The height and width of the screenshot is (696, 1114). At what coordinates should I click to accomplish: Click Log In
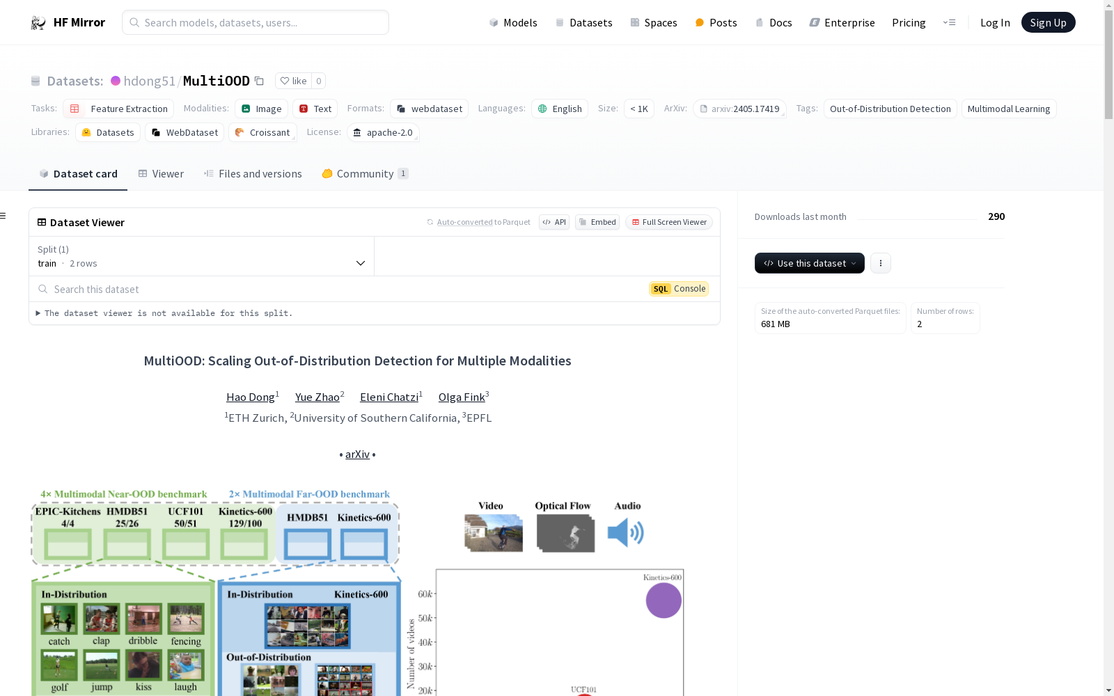point(995,23)
